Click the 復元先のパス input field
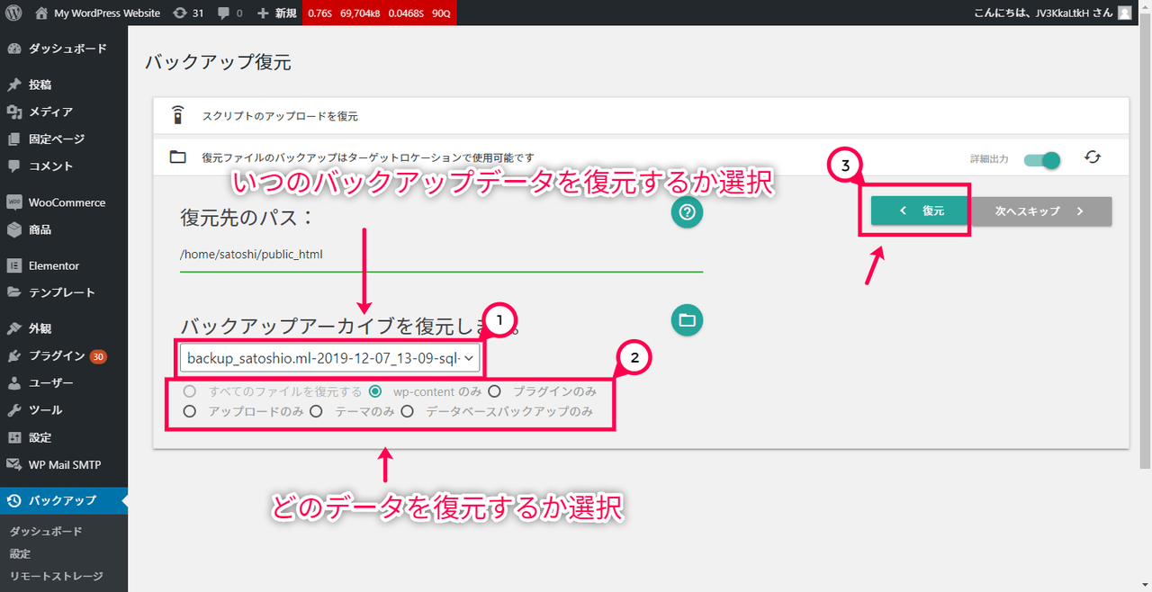1152x592 pixels. pos(441,255)
